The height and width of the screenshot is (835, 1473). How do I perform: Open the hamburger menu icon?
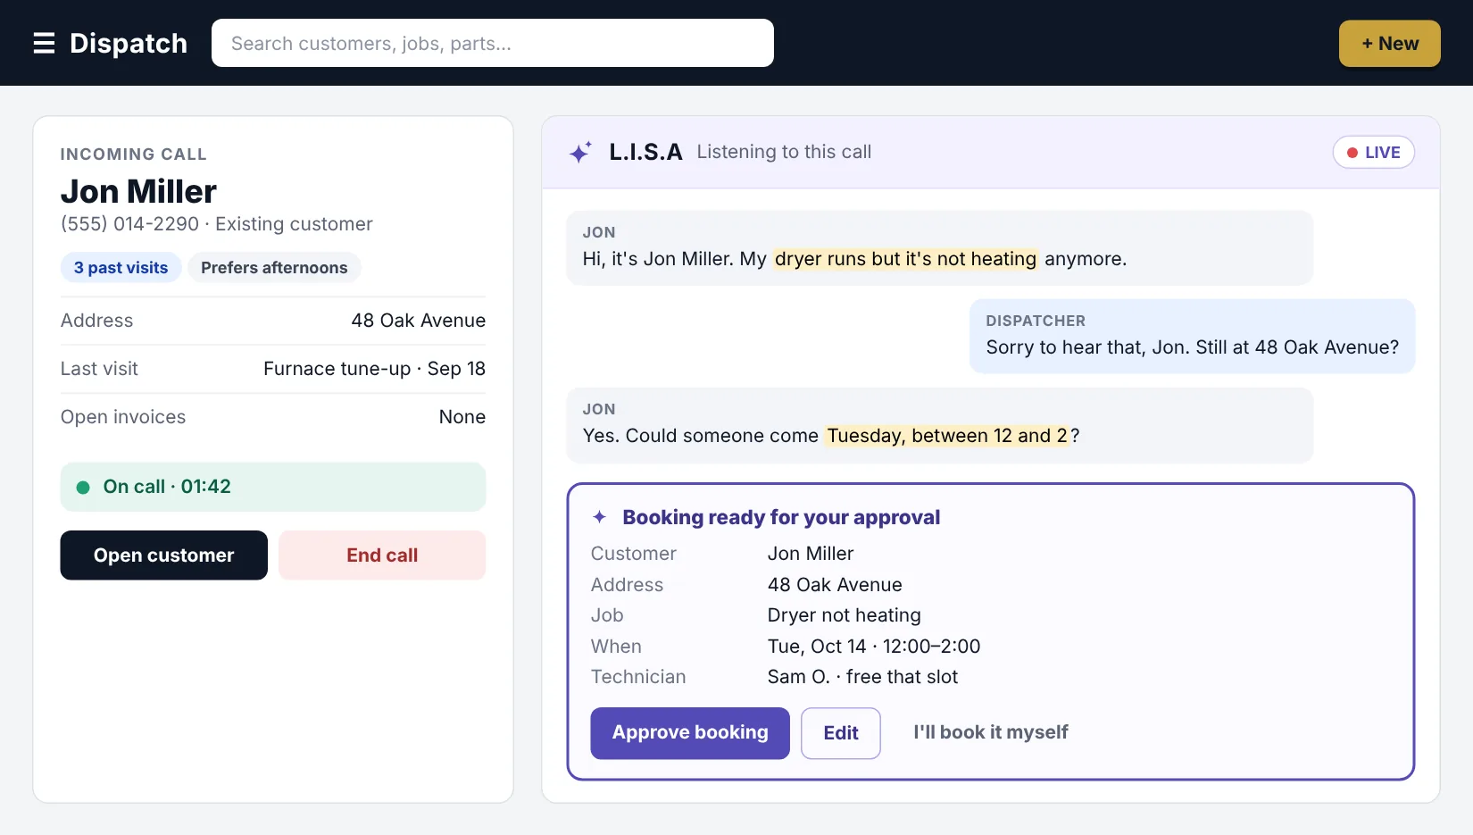point(44,43)
